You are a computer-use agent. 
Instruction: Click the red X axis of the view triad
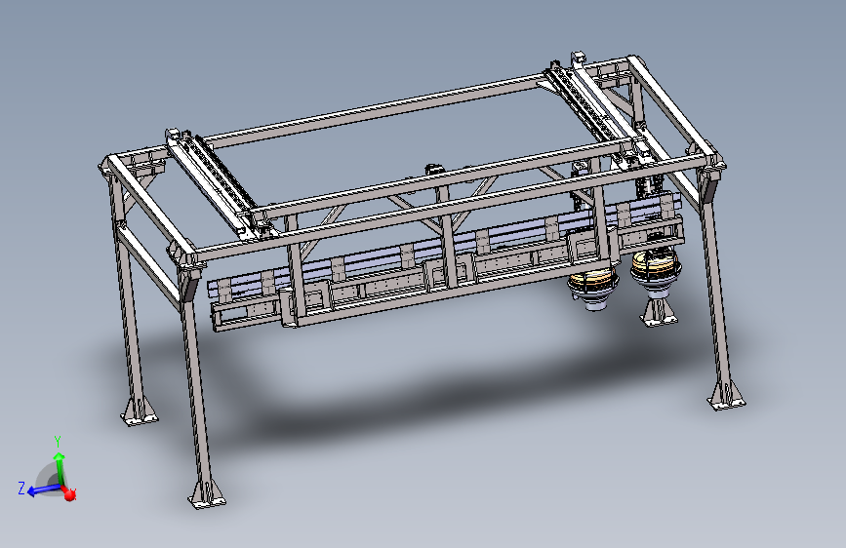point(69,493)
